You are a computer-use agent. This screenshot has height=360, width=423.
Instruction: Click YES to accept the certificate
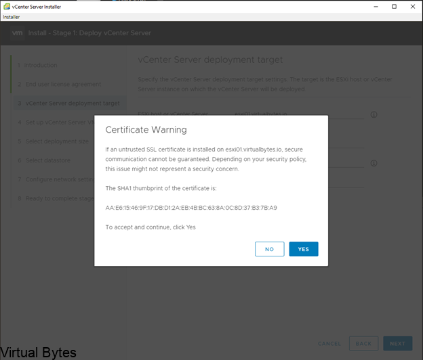click(x=304, y=249)
